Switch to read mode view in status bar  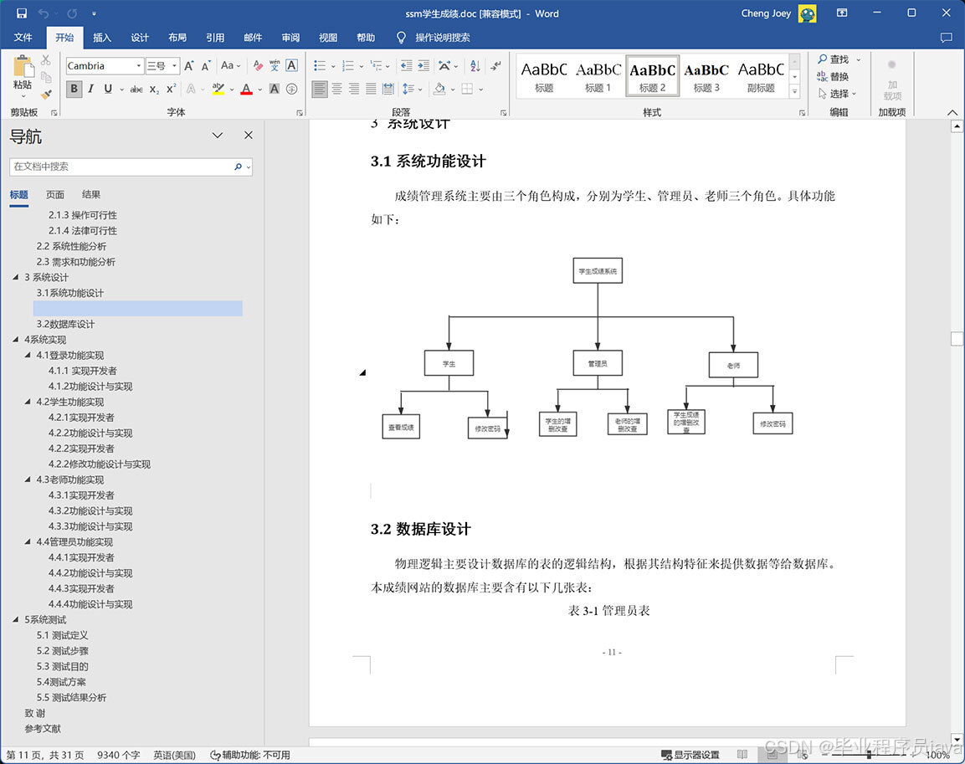[x=743, y=755]
